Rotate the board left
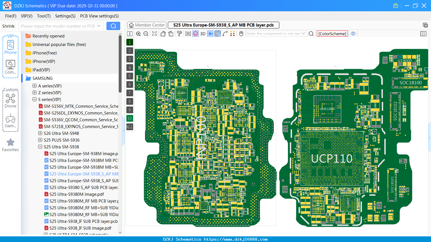This screenshot has width=431, height=242. click(x=163, y=34)
